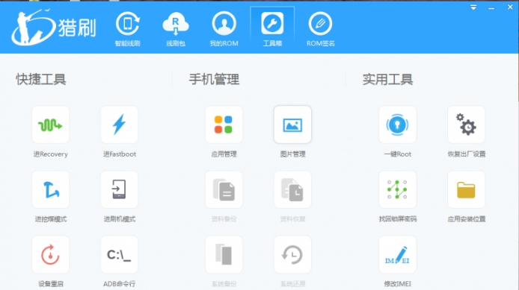
Task: Open the 进Recovery tool
Action: [x=50, y=124]
